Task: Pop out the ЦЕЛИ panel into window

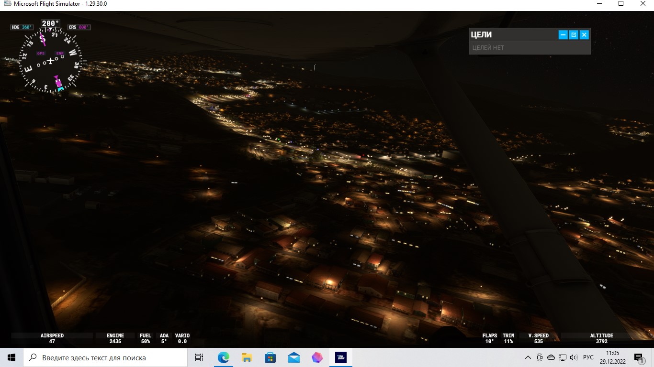Action: (x=574, y=34)
